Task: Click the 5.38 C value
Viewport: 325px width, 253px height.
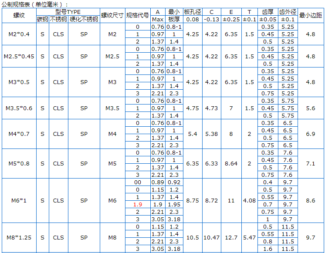Action: [211, 134]
